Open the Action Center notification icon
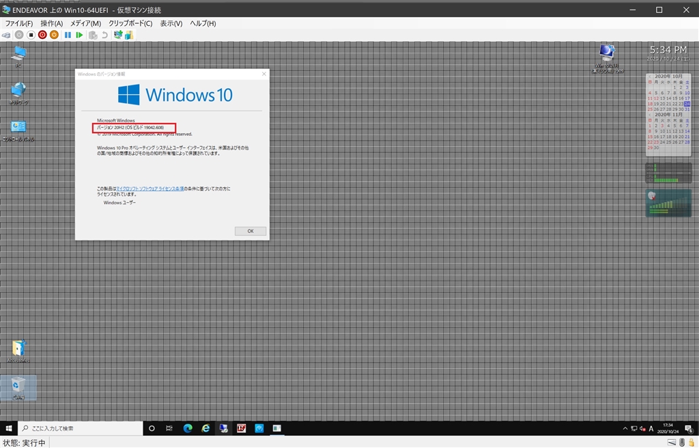 tap(689, 429)
